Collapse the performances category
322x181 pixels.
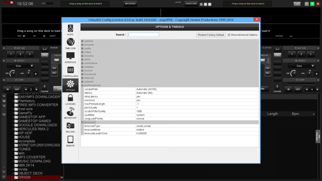pos(83,85)
